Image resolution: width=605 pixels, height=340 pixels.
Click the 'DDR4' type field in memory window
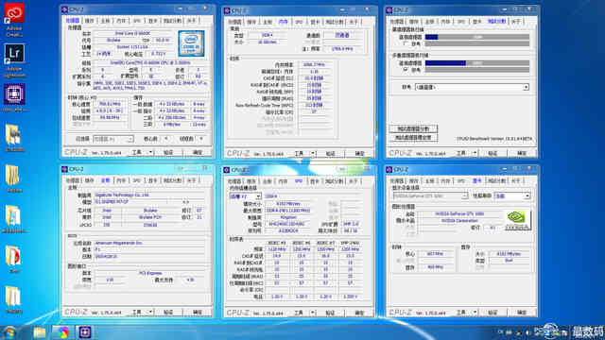(267, 35)
